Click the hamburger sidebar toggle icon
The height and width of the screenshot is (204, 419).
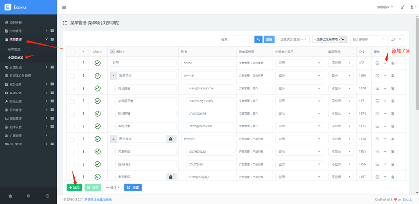pos(64,8)
